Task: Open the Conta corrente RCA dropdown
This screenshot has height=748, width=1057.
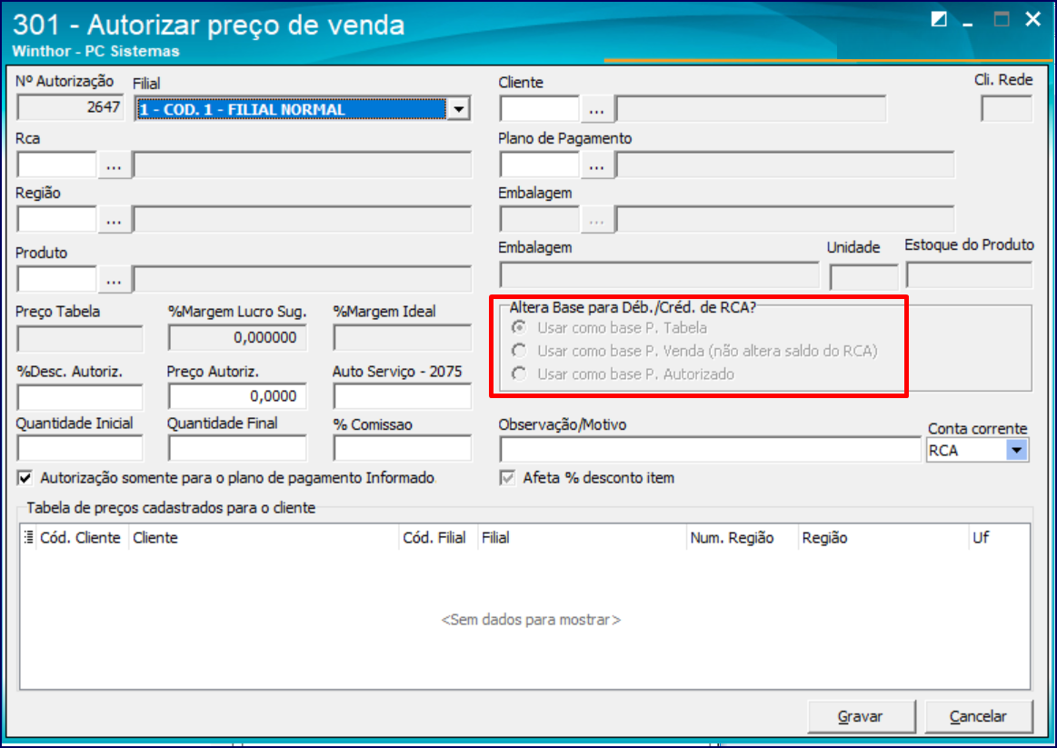Action: [x=1016, y=450]
